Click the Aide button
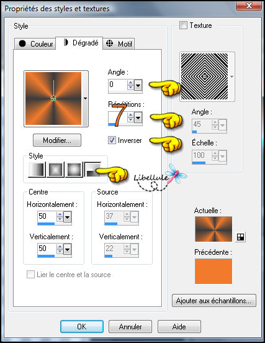The width and height of the screenshot is (265, 343). (179, 327)
